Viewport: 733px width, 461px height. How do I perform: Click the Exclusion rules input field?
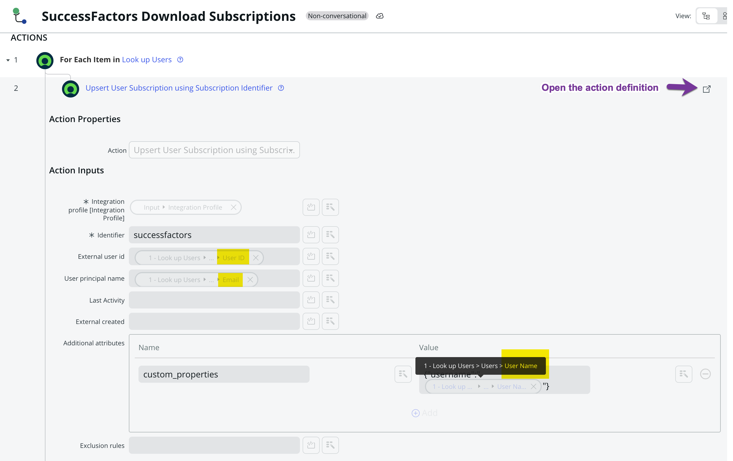coord(214,446)
